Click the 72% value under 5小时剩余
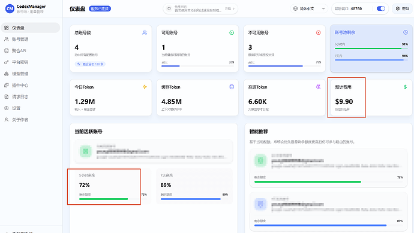 [x=85, y=185]
